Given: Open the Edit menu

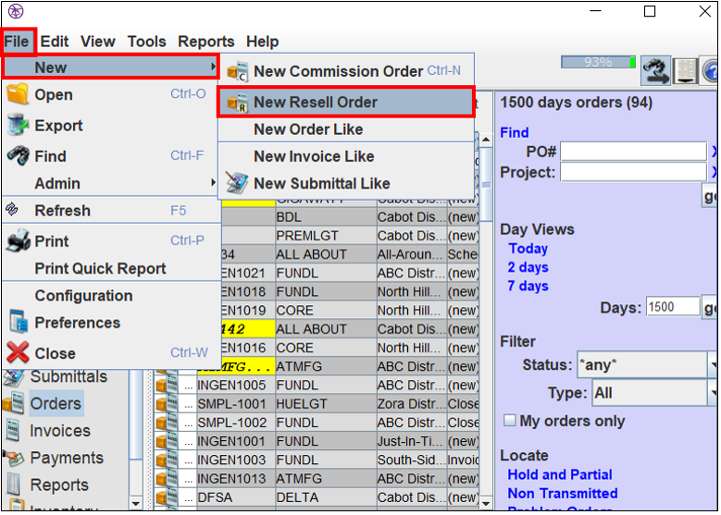Looking at the screenshot, I should click(x=55, y=42).
